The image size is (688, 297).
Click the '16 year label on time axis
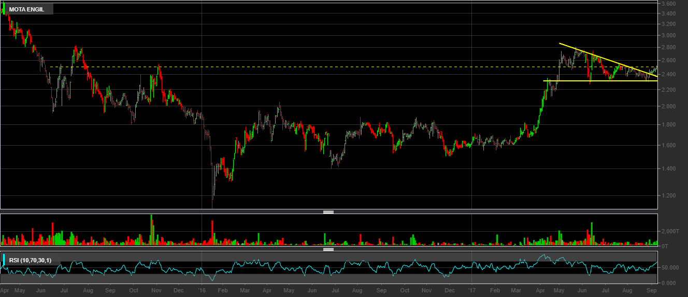(x=202, y=291)
